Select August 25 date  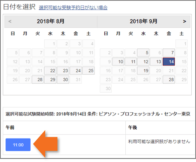[x=89, y=70]
